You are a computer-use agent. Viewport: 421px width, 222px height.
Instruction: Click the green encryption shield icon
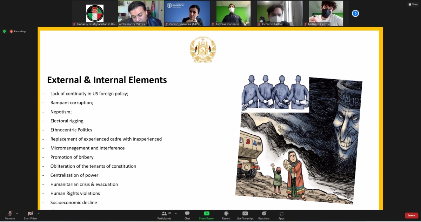[x=4, y=31]
